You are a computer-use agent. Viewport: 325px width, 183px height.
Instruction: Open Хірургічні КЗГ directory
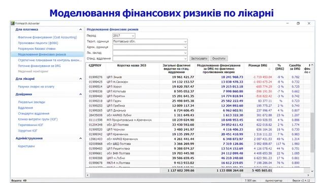point(27,131)
